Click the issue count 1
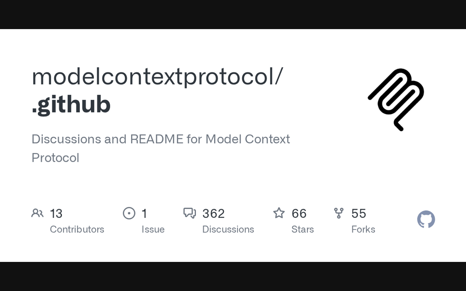The image size is (466, 291). point(145,214)
